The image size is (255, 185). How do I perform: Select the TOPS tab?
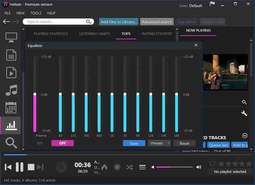click(x=126, y=34)
